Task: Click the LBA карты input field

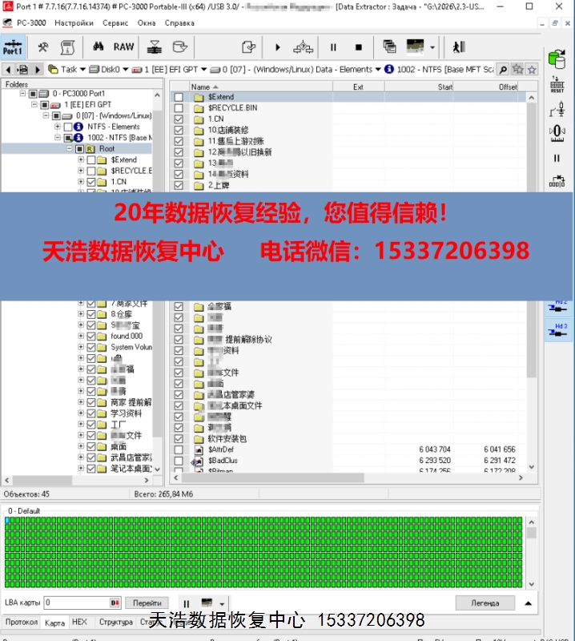Action: (x=76, y=603)
